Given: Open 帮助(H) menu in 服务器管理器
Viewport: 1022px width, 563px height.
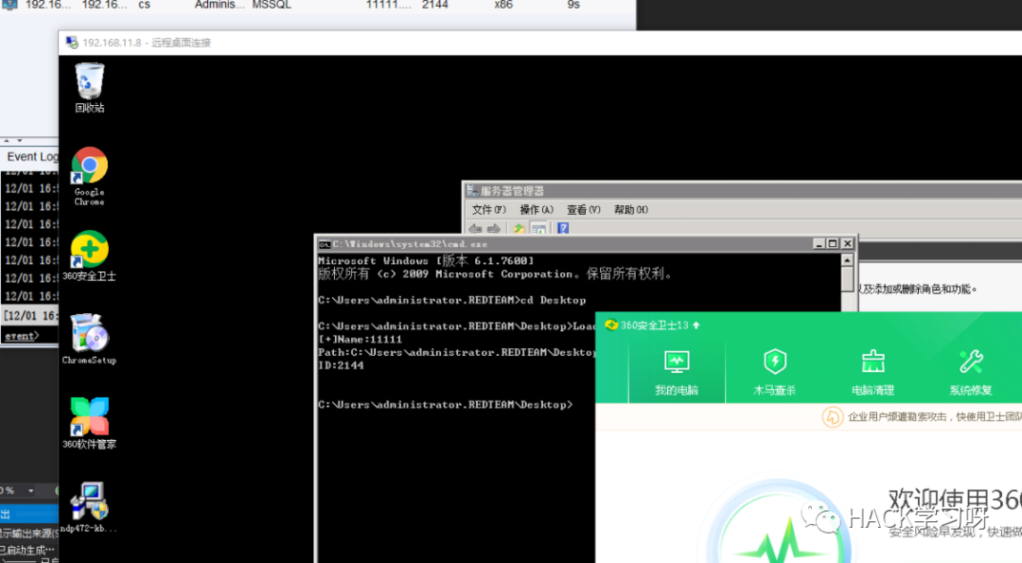Looking at the screenshot, I should click(x=631, y=210).
